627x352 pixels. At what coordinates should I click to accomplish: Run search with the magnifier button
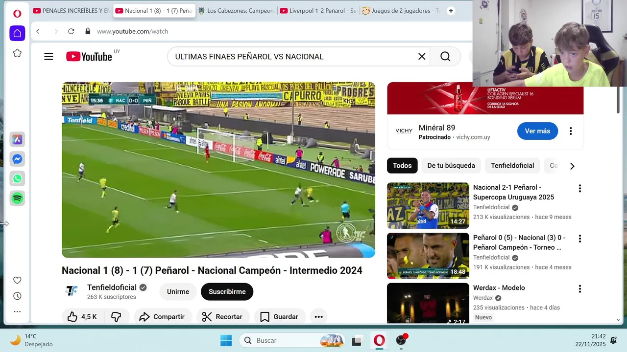pyautogui.click(x=445, y=57)
